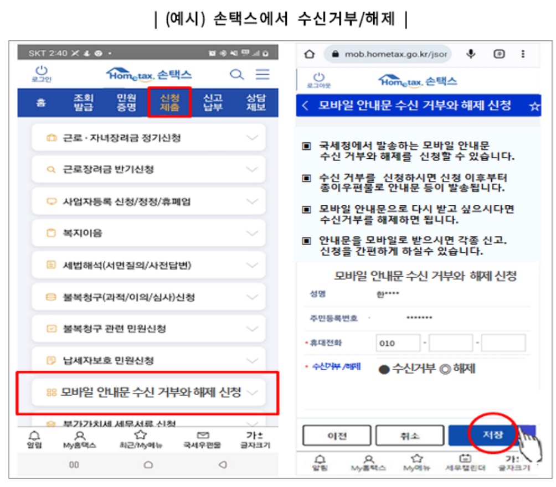Click mob.hometax.go.kr address bar
556x487 pixels.
(388, 54)
